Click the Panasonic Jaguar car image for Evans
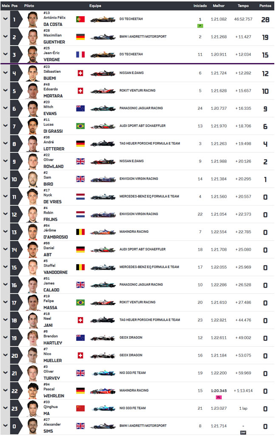This screenshot has width=276, height=437. tap(103, 109)
